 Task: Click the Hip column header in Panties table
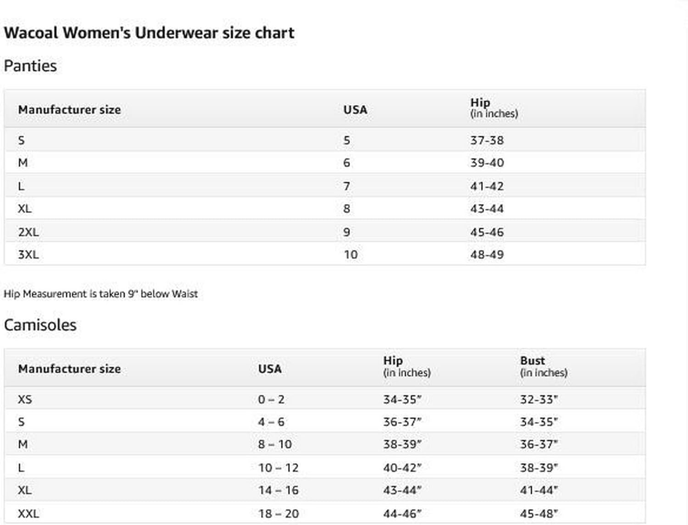pyautogui.click(x=480, y=103)
